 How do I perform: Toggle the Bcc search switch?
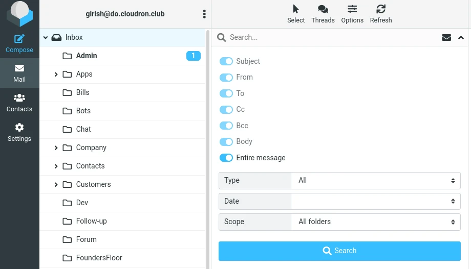226,126
